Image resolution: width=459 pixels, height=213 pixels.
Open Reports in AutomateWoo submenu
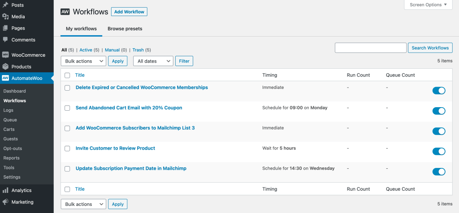click(11, 158)
